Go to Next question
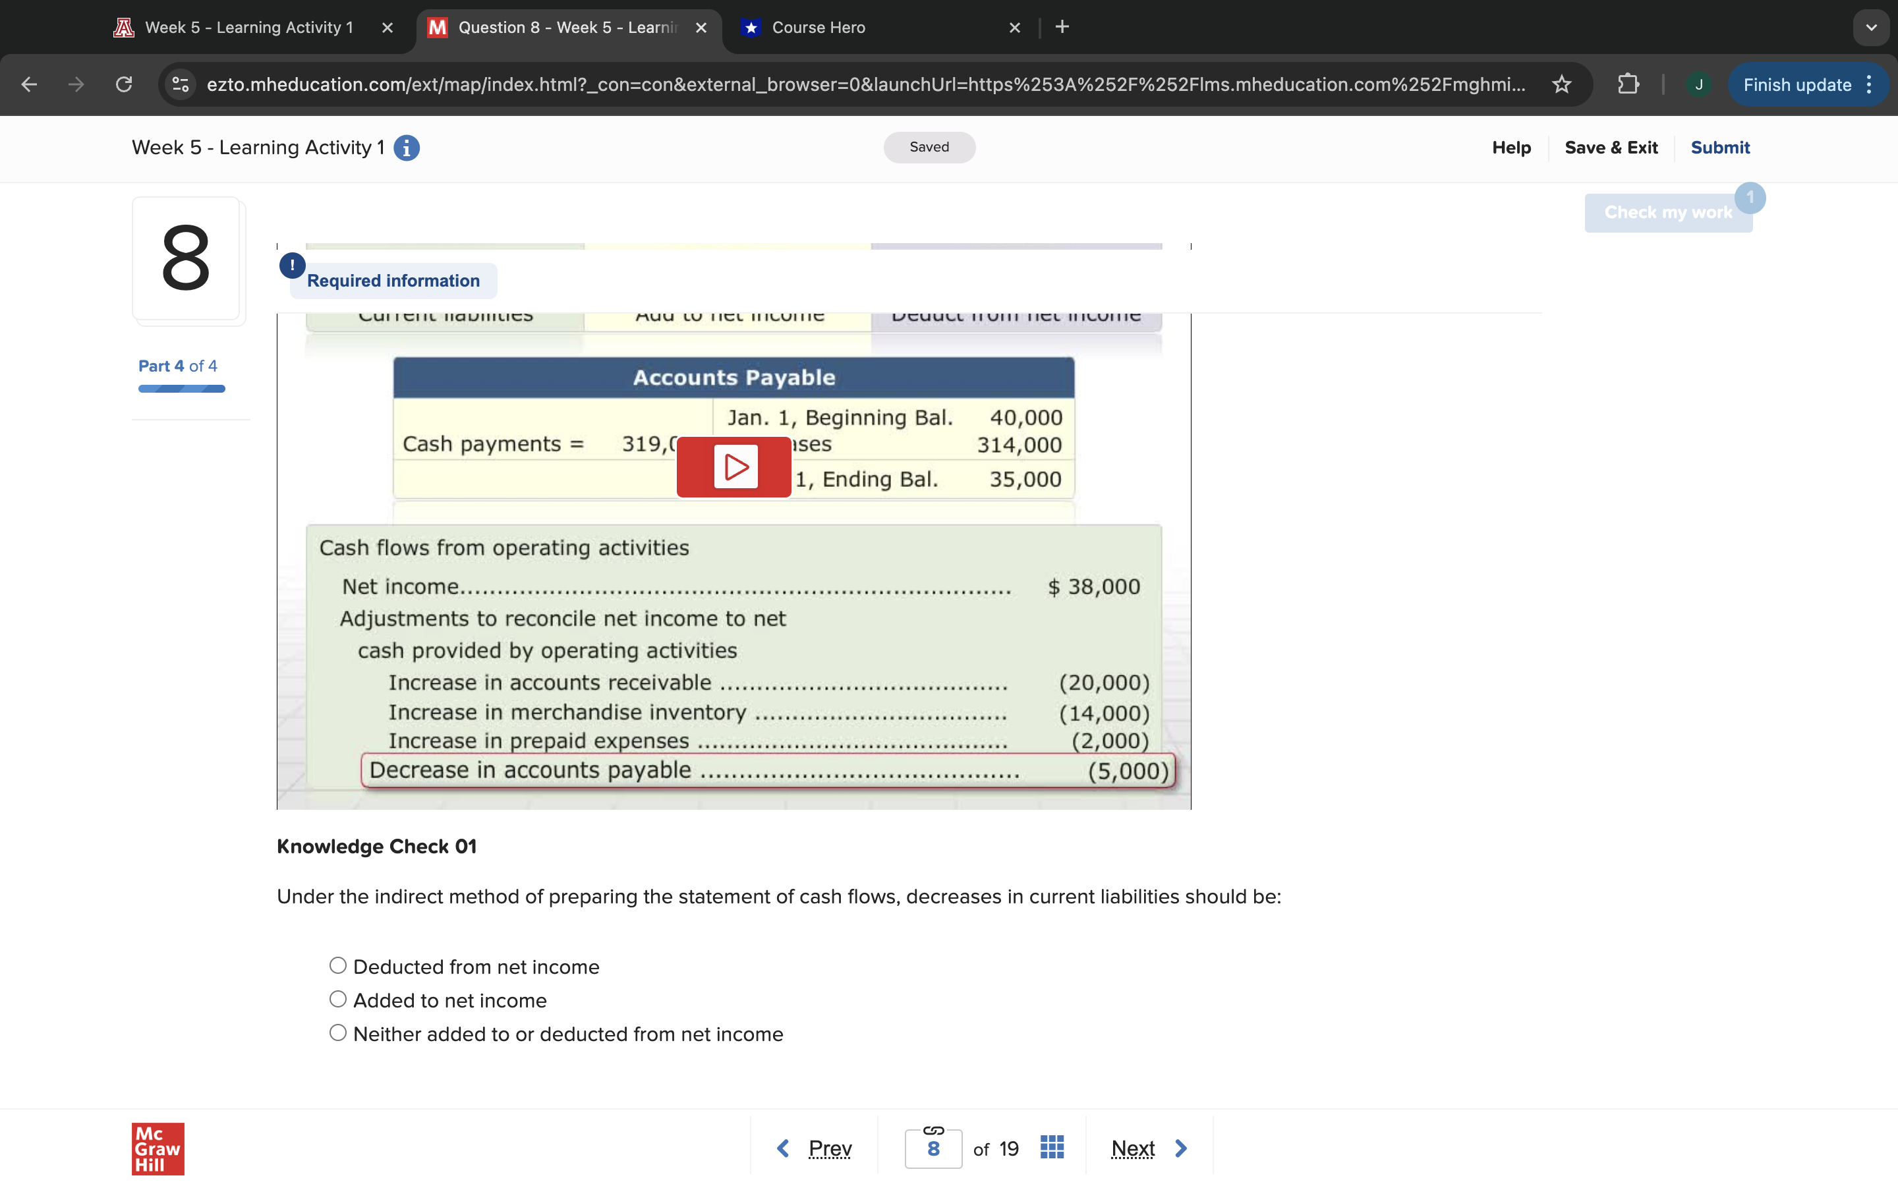 pos(1148,1148)
